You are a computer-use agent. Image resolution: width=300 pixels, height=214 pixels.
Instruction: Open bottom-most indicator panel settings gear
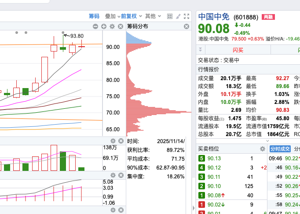pos(113,210)
